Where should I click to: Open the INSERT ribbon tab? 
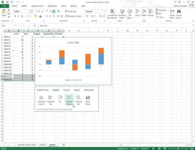[24, 6]
